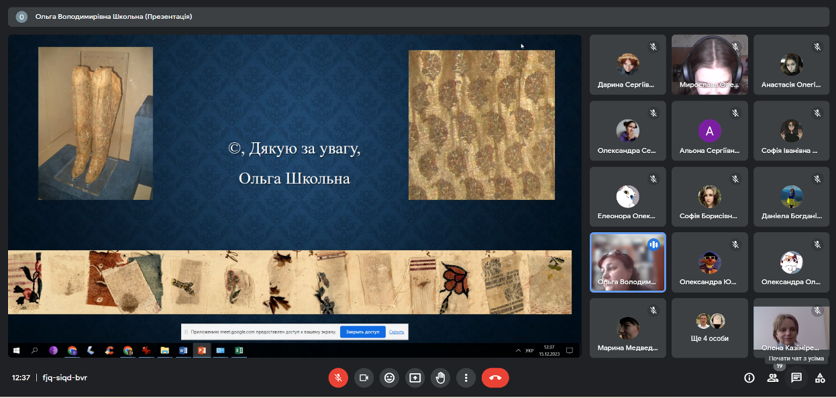Expand the 'Ще 4 особи' participants tile

709,328
